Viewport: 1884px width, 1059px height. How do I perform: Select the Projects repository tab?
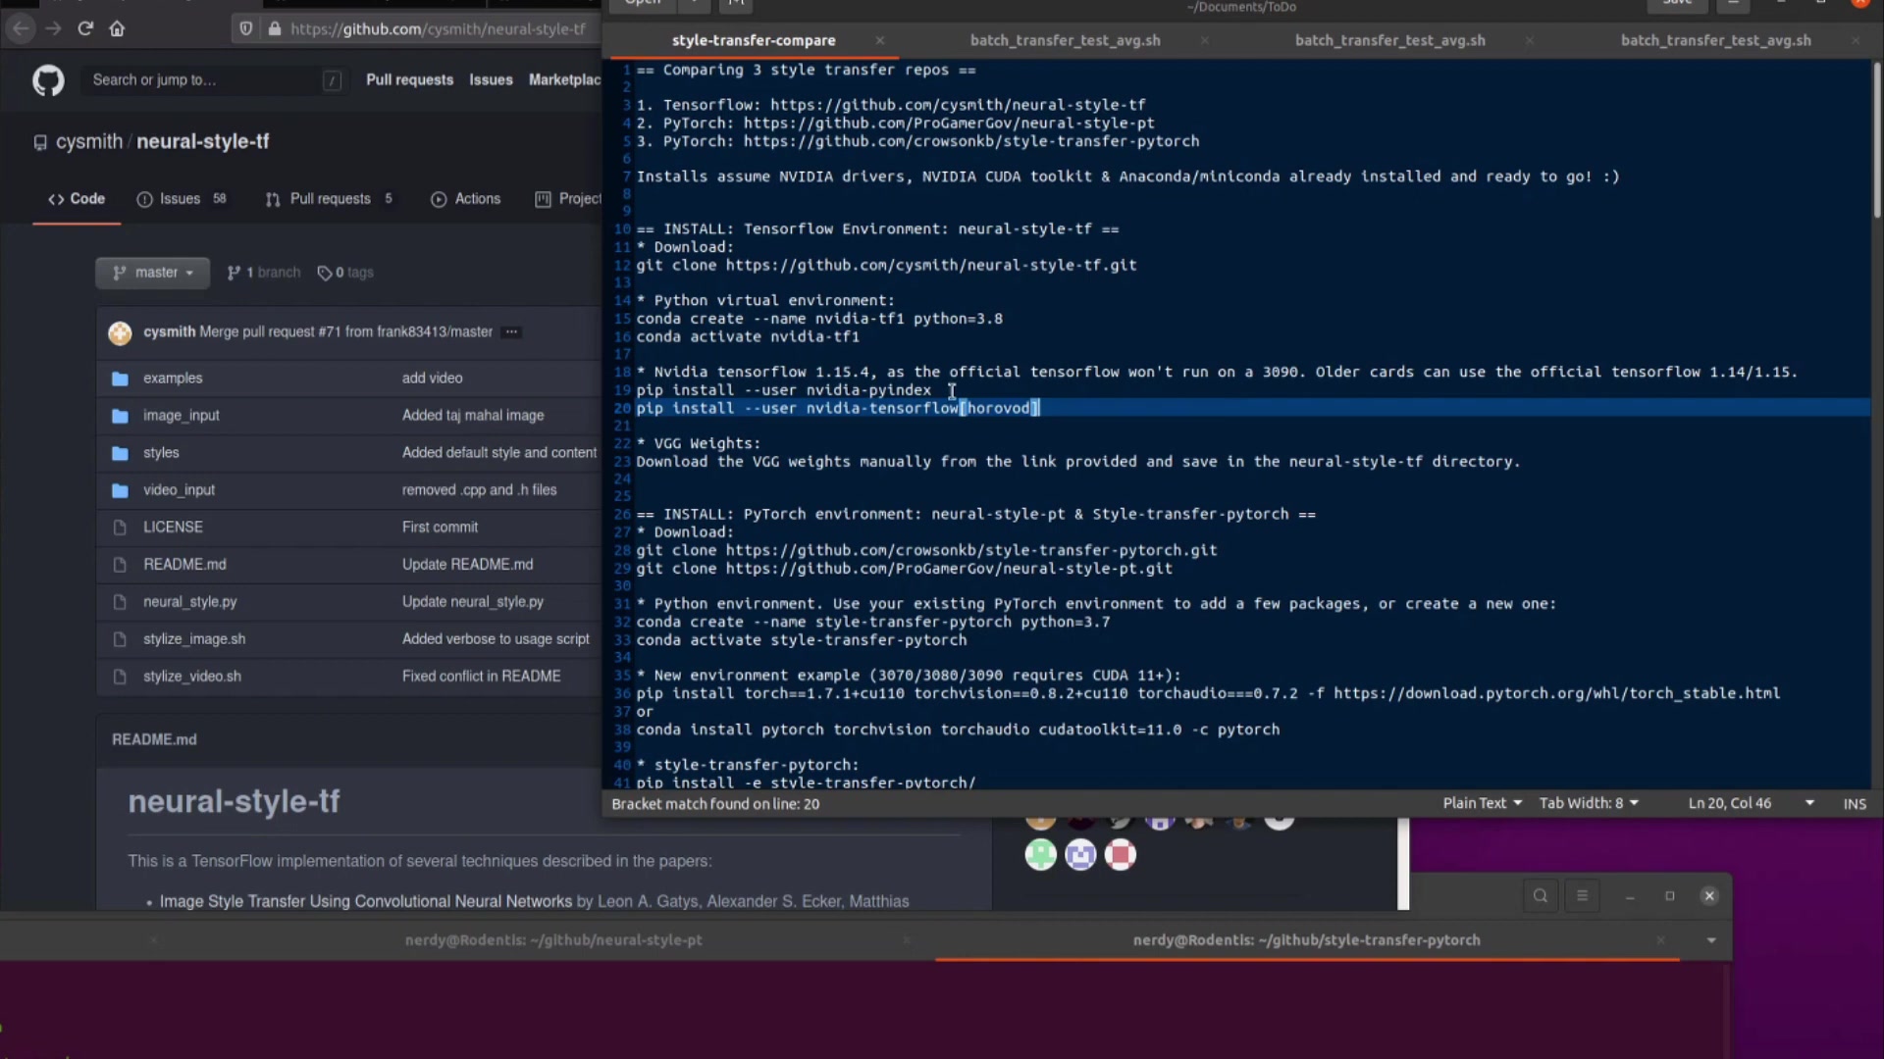click(x=568, y=199)
